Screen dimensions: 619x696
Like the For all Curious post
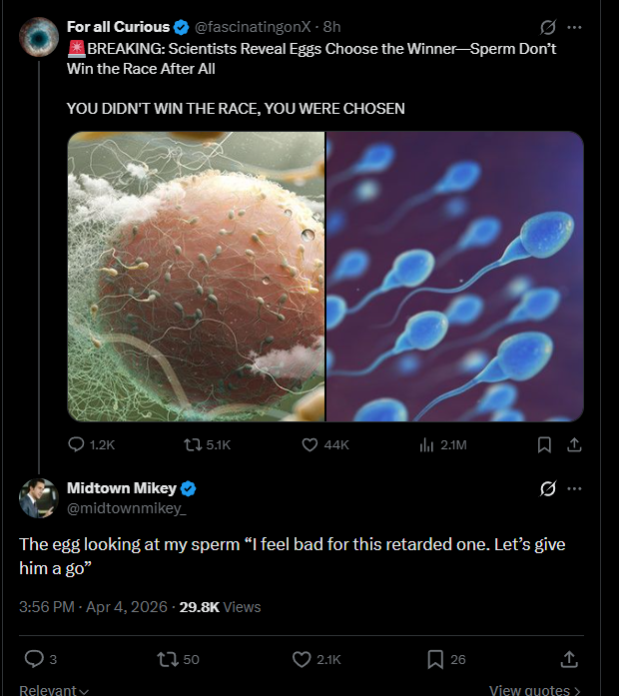[x=309, y=444]
